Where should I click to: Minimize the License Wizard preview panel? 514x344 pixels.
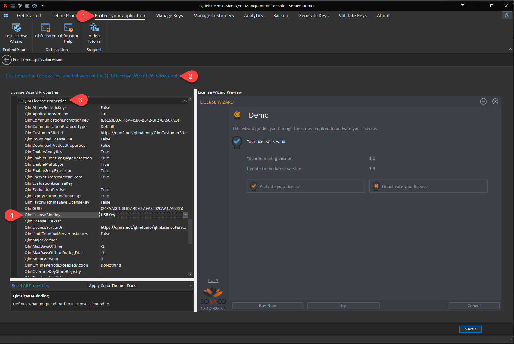tap(483, 101)
